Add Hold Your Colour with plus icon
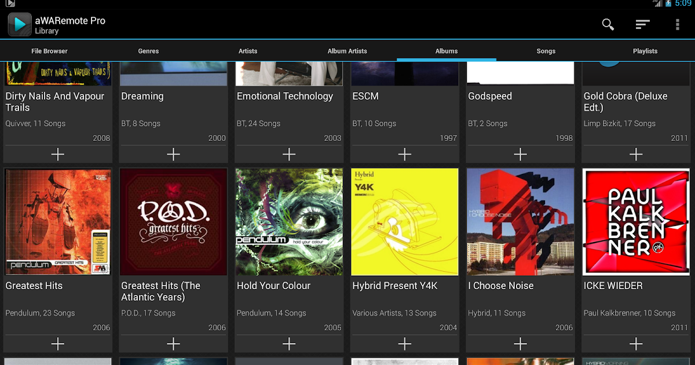Screen dimensions: 695x365 tap(289, 344)
